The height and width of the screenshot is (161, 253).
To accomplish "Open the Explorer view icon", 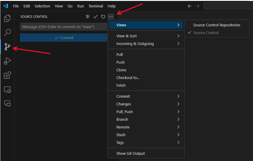I will coord(7,18).
